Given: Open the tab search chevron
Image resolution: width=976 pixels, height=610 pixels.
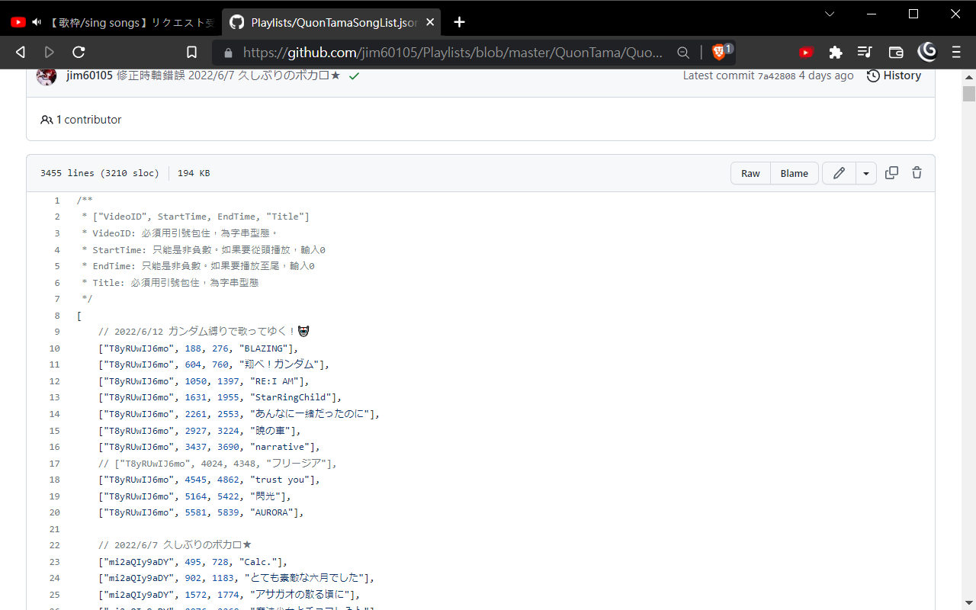Looking at the screenshot, I should (x=830, y=14).
